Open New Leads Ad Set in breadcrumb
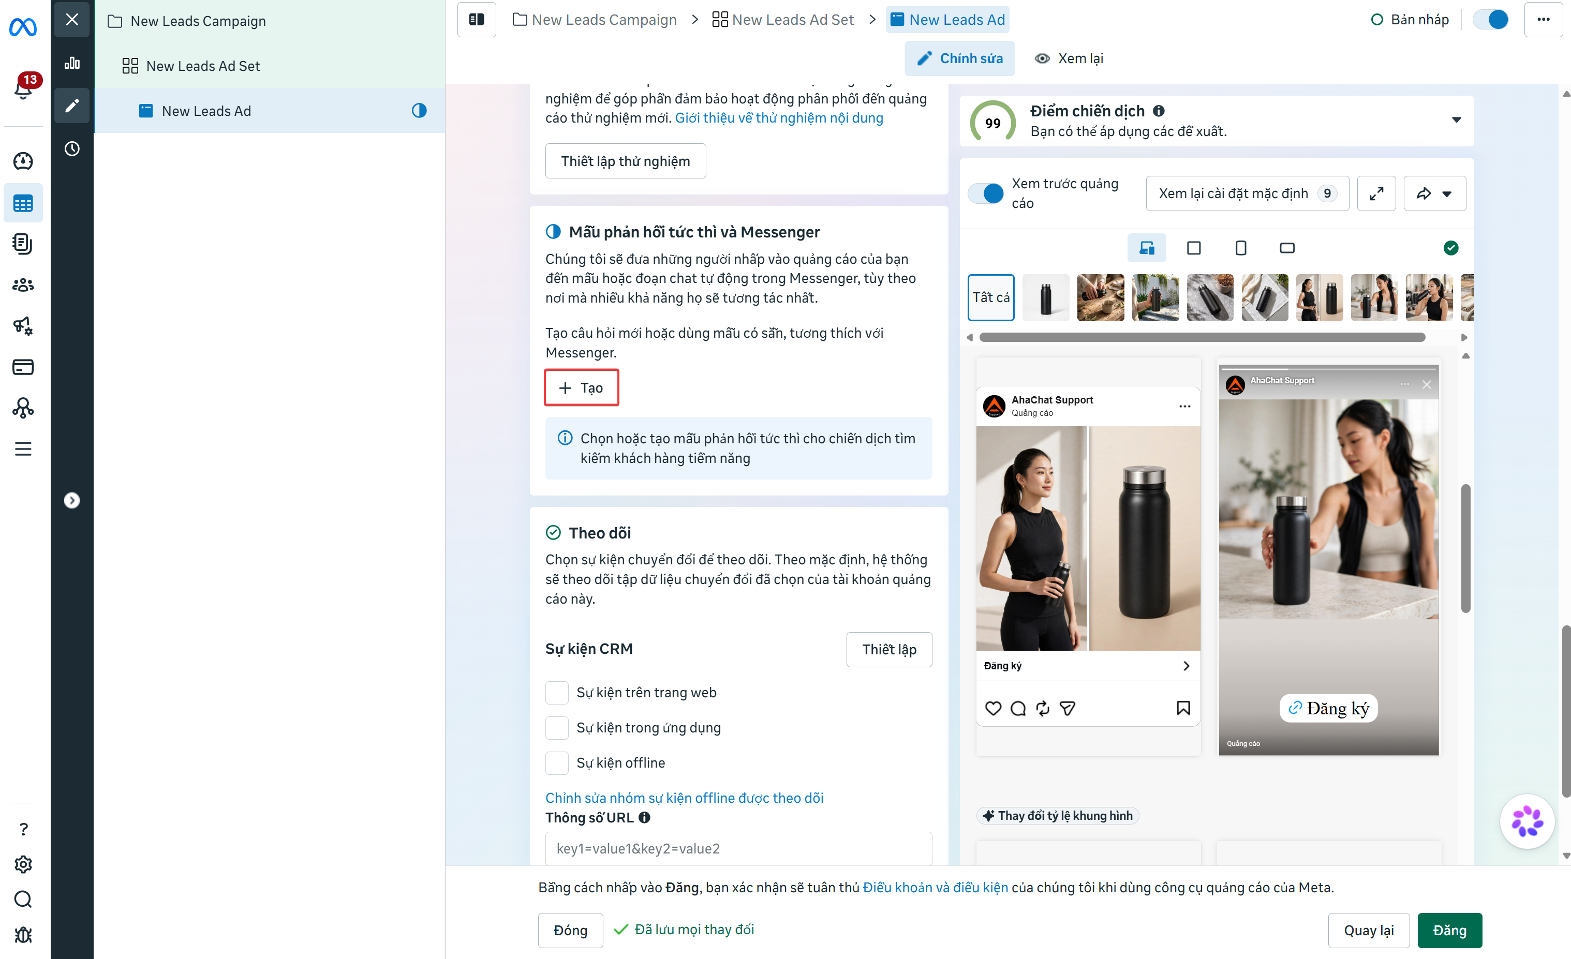This screenshot has width=1571, height=959. coord(782,20)
